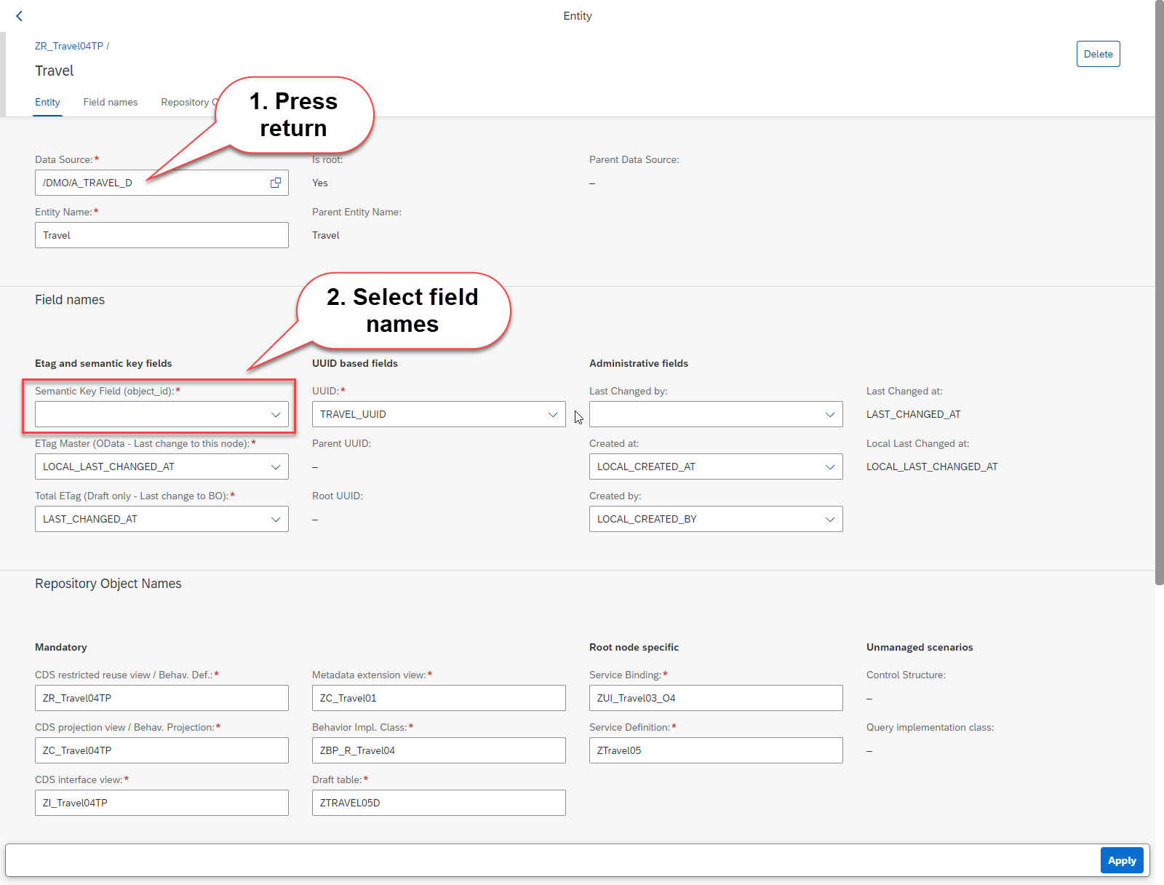
Task: Click the Data Source input field
Action: [x=162, y=183]
